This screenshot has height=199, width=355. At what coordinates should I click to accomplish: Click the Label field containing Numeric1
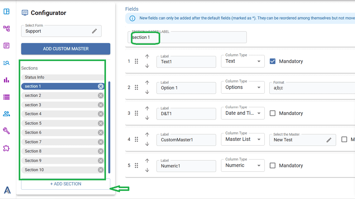[x=186, y=166]
